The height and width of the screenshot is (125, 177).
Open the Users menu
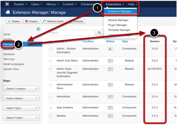tap(36, 4)
